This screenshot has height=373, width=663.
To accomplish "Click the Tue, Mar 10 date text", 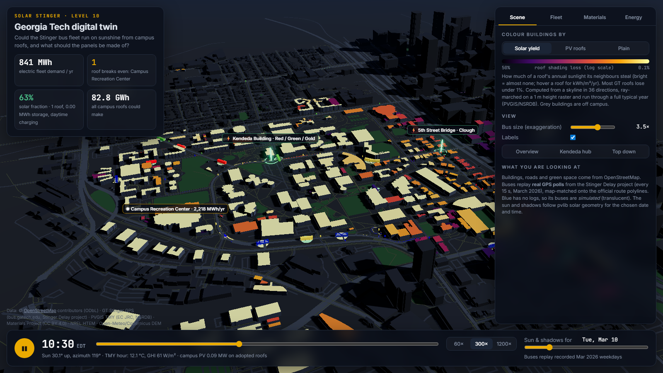I will [600, 340].
